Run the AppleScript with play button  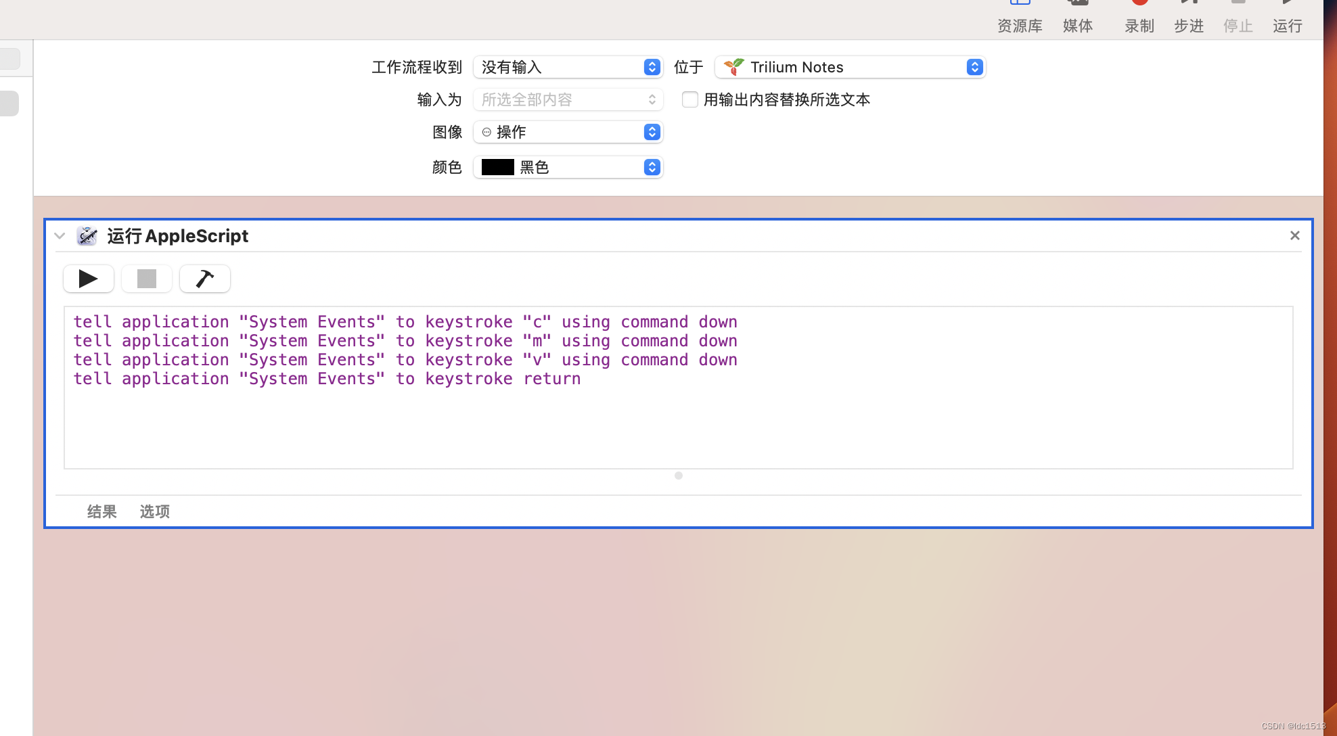tap(89, 279)
